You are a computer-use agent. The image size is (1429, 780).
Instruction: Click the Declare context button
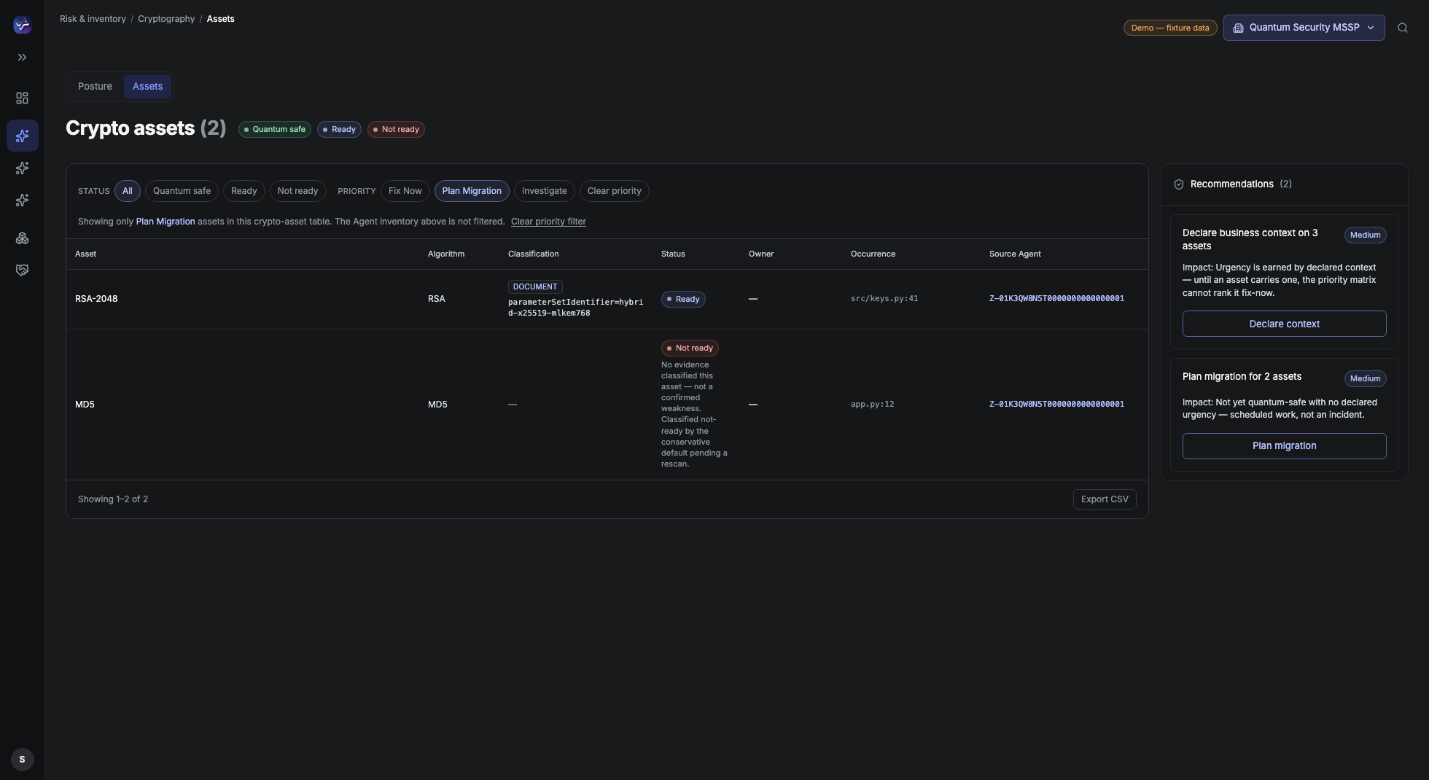click(1285, 324)
